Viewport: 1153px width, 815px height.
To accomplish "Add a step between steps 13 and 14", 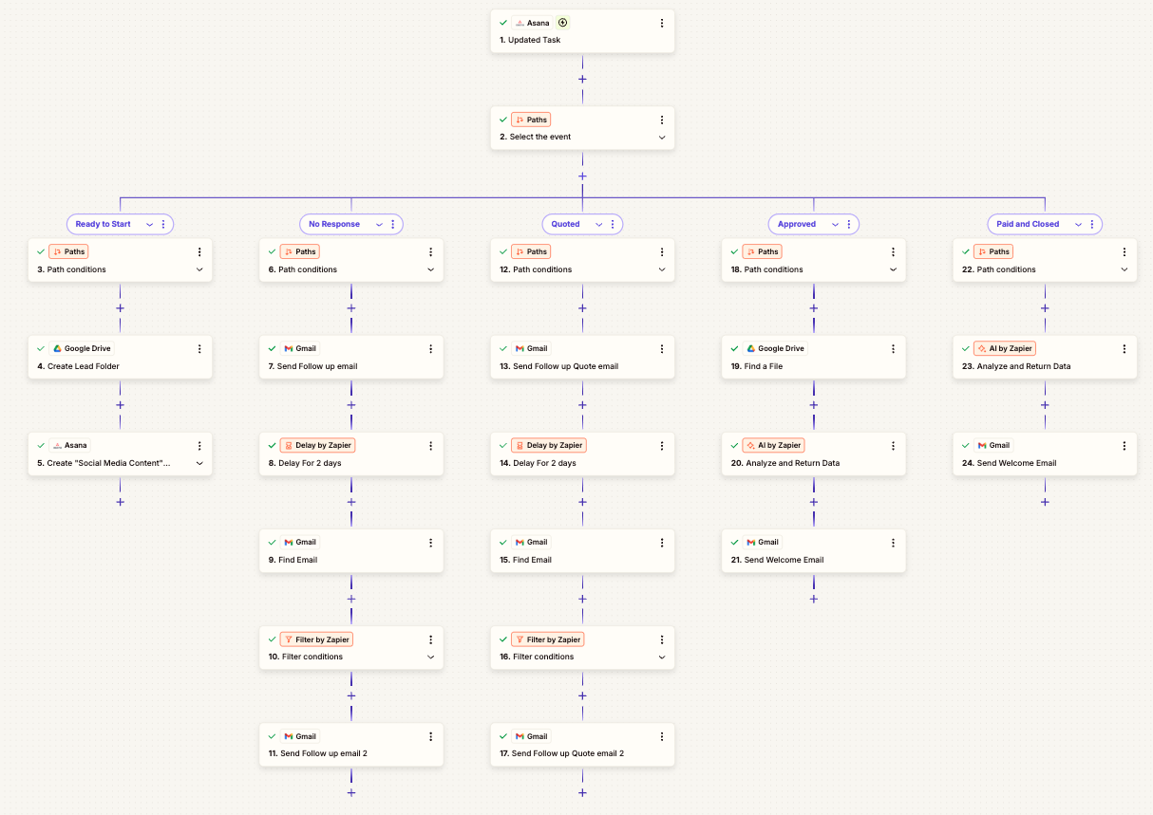I will click(x=582, y=405).
